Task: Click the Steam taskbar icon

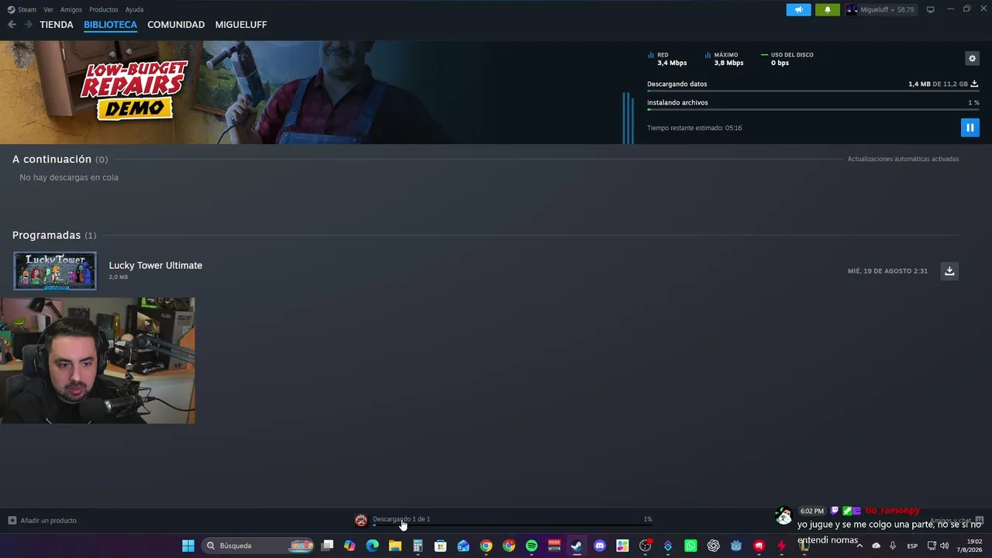Action: click(577, 546)
